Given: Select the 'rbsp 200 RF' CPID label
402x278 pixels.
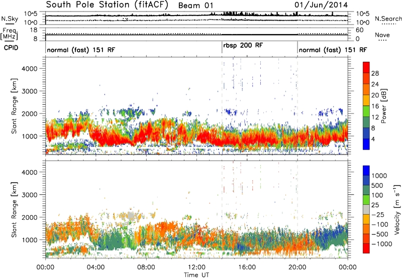Looking at the screenshot, I should pos(243,46).
